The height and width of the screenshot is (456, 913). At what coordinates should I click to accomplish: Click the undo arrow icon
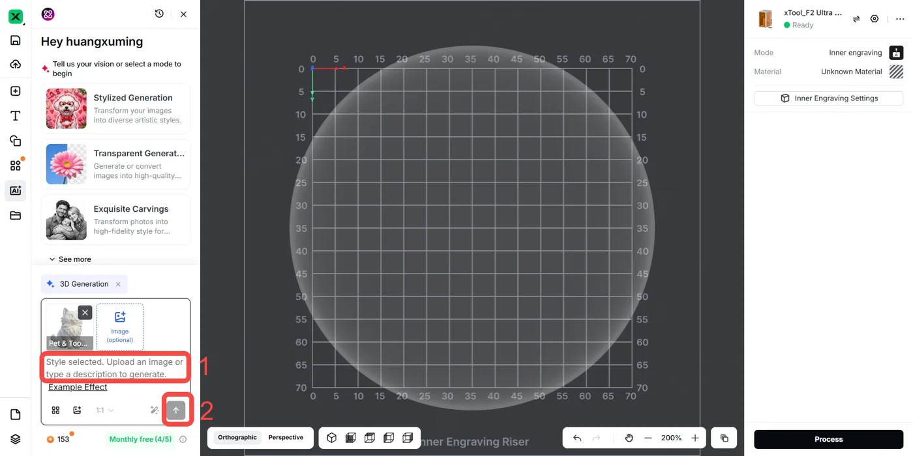pos(577,438)
